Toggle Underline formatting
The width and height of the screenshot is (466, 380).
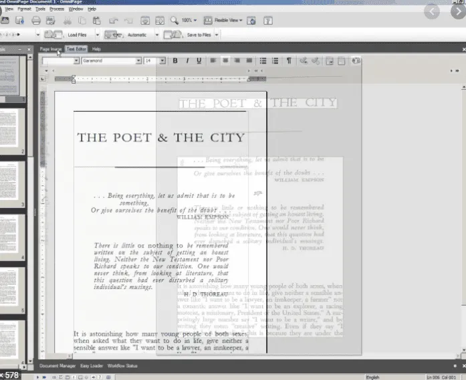199,61
